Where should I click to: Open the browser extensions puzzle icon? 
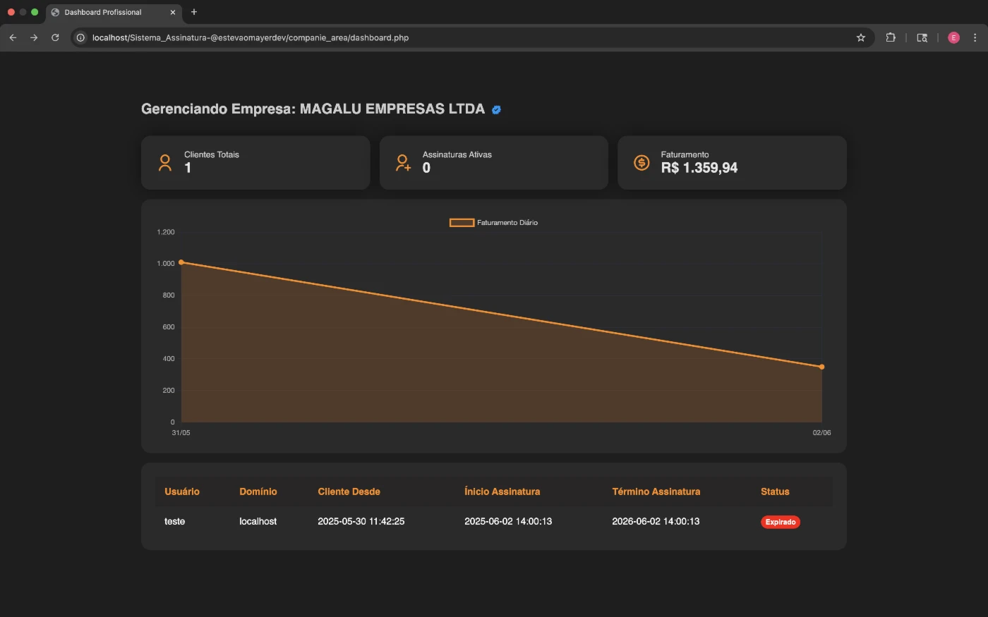pos(891,37)
